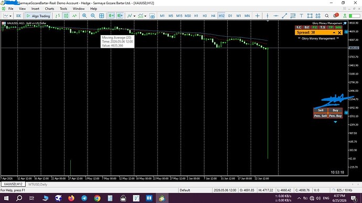Click the tile windows grid icon
362x203 pixels.
pos(102,16)
